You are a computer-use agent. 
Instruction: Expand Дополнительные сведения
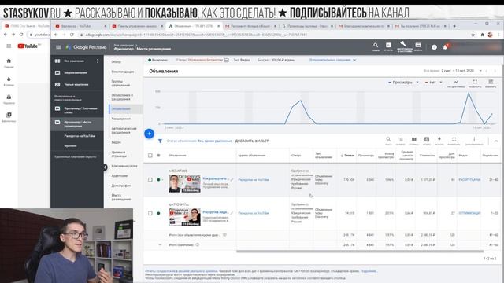point(332,60)
